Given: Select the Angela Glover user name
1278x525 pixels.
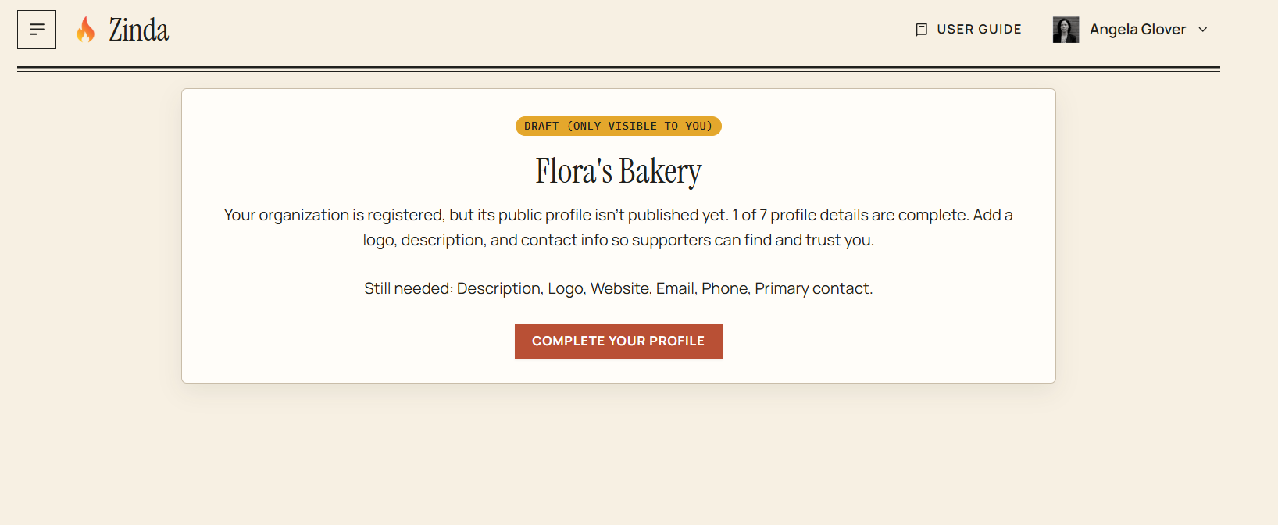Looking at the screenshot, I should pyautogui.click(x=1137, y=30).
